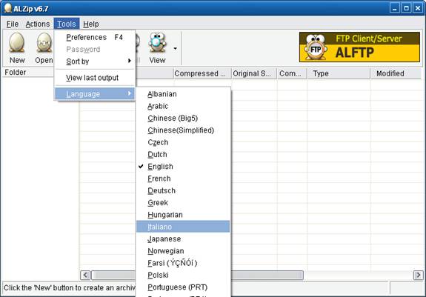Open the ALFTP Client/Server banner
The width and height of the screenshot is (426, 297).
[x=359, y=47]
